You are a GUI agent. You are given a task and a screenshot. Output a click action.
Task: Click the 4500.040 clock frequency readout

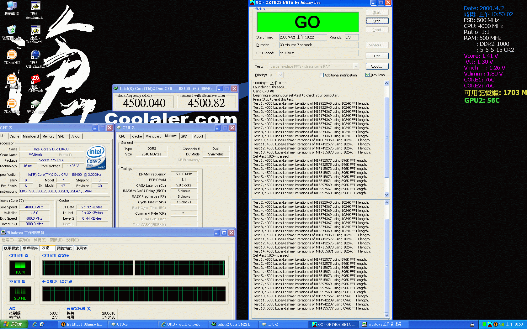coord(144,103)
